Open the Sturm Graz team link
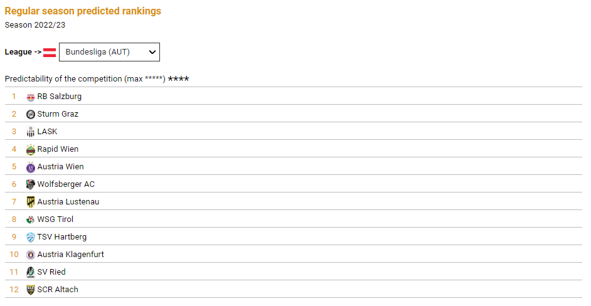Image resolution: width=591 pixels, height=306 pixels. pos(58,113)
